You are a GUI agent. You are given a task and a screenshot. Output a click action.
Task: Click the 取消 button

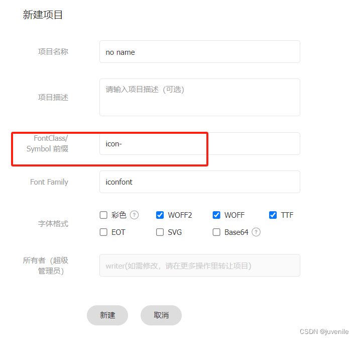click(161, 315)
